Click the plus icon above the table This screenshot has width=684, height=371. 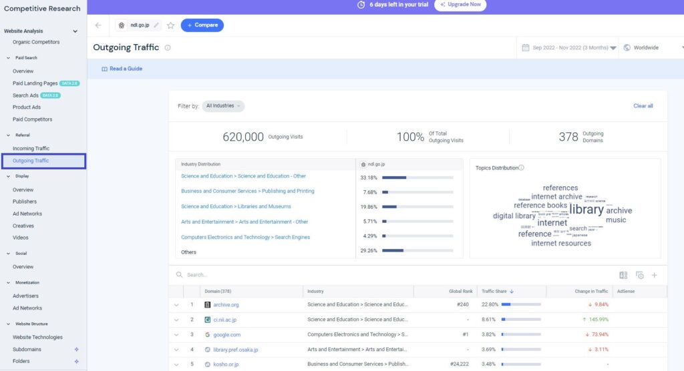(655, 275)
